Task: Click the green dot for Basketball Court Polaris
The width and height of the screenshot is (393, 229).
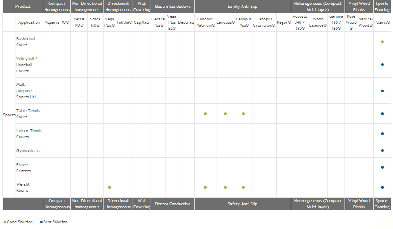Action: [x=382, y=42]
